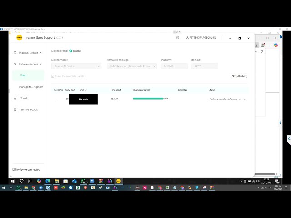Click the Diagnos... repair sidebar icon
This screenshot has height=218, width=291.
(15, 53)
